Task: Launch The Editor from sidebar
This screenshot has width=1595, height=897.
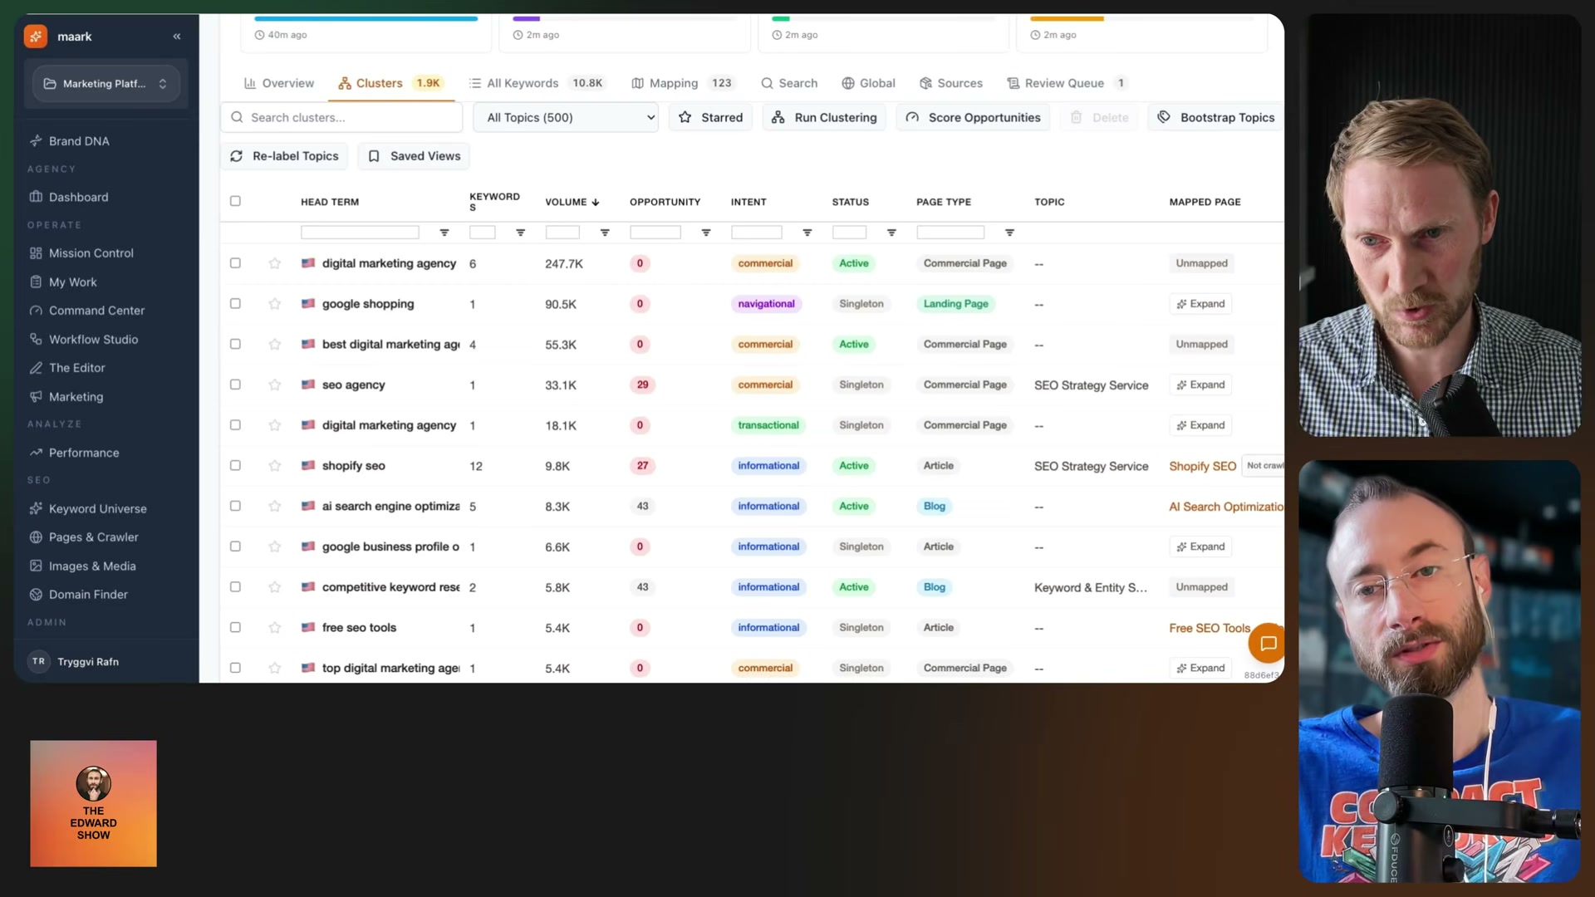Action: click(x=76, y=368)
